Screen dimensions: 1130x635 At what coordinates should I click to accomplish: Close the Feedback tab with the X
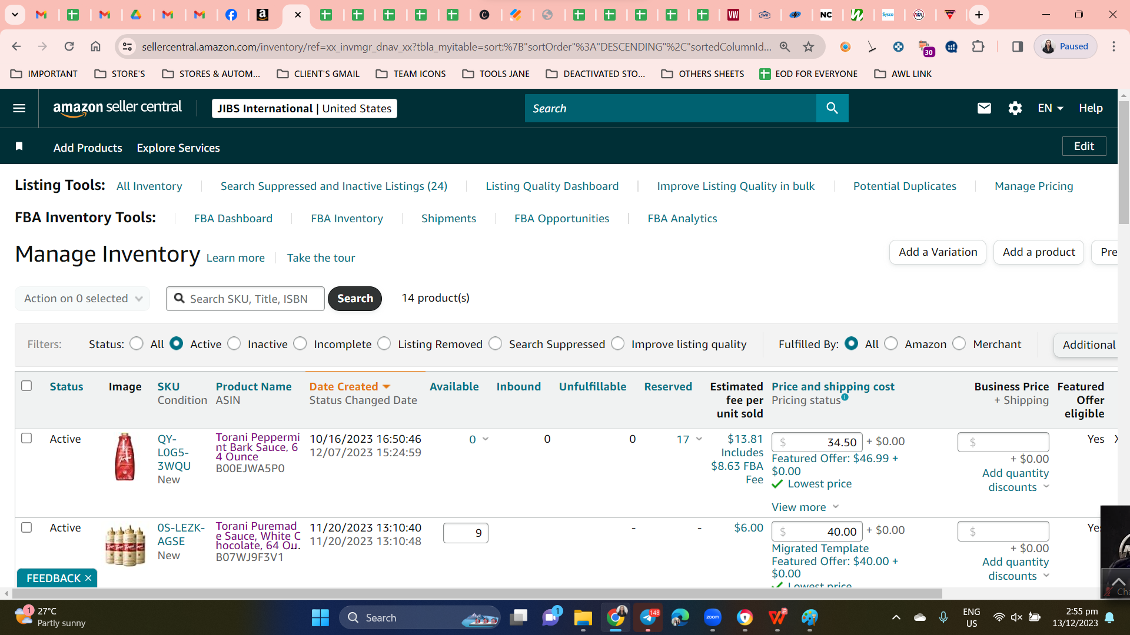click(x=88, y=578)
